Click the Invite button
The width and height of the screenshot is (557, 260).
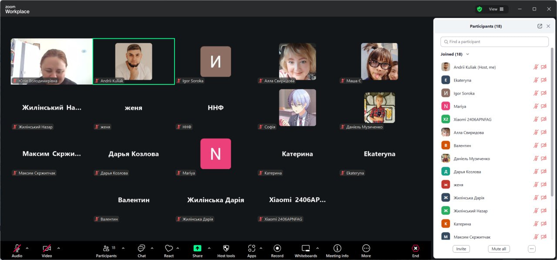click(461, 249)
